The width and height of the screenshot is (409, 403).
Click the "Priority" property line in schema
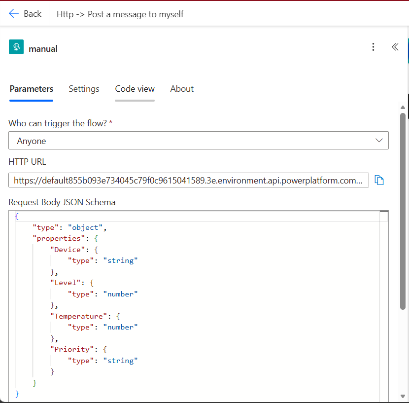click(78, 349)
